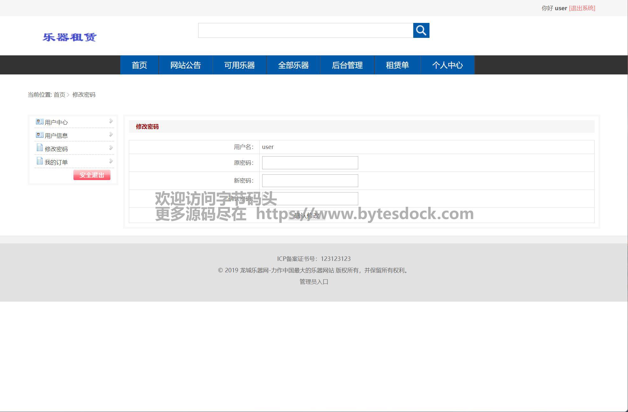Click the 退出系统 link at top
This screenshot has width=628, height=412.
point(582,8)
